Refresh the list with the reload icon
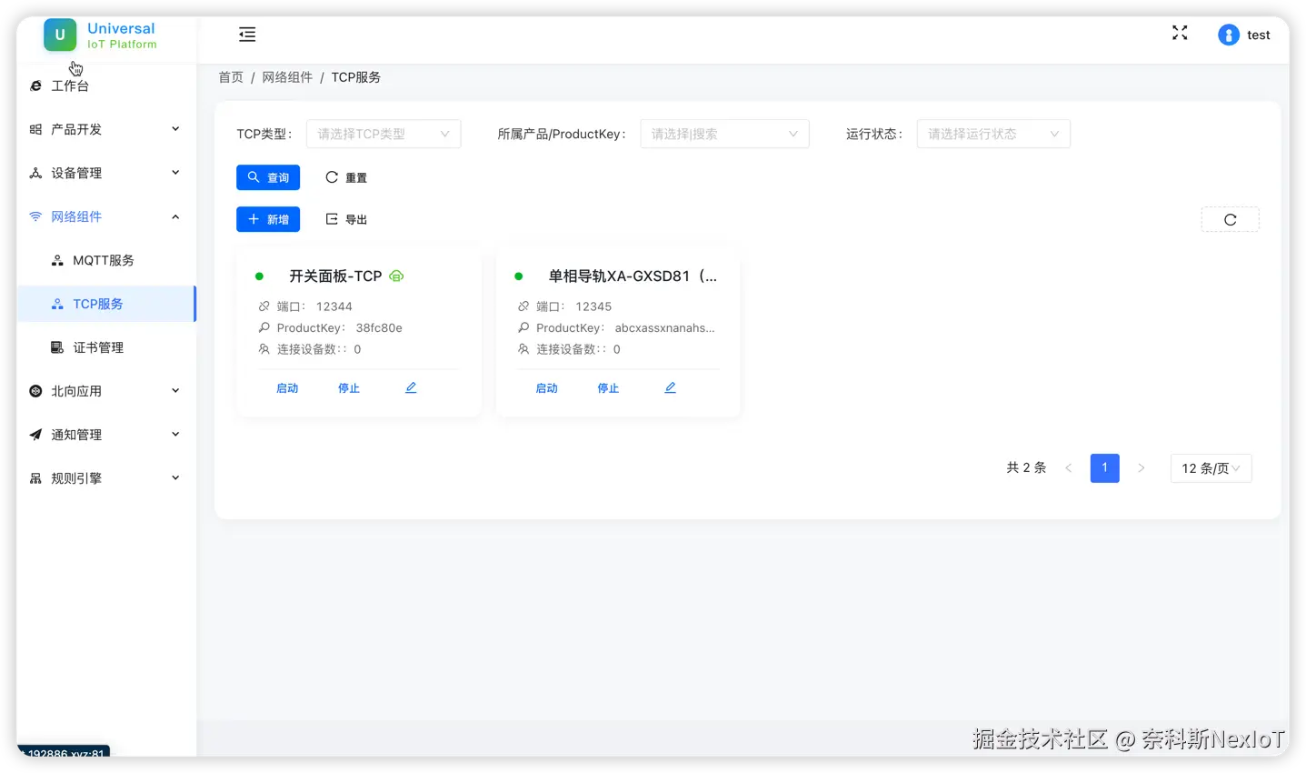1306x773 pixels. [1229, 219]
